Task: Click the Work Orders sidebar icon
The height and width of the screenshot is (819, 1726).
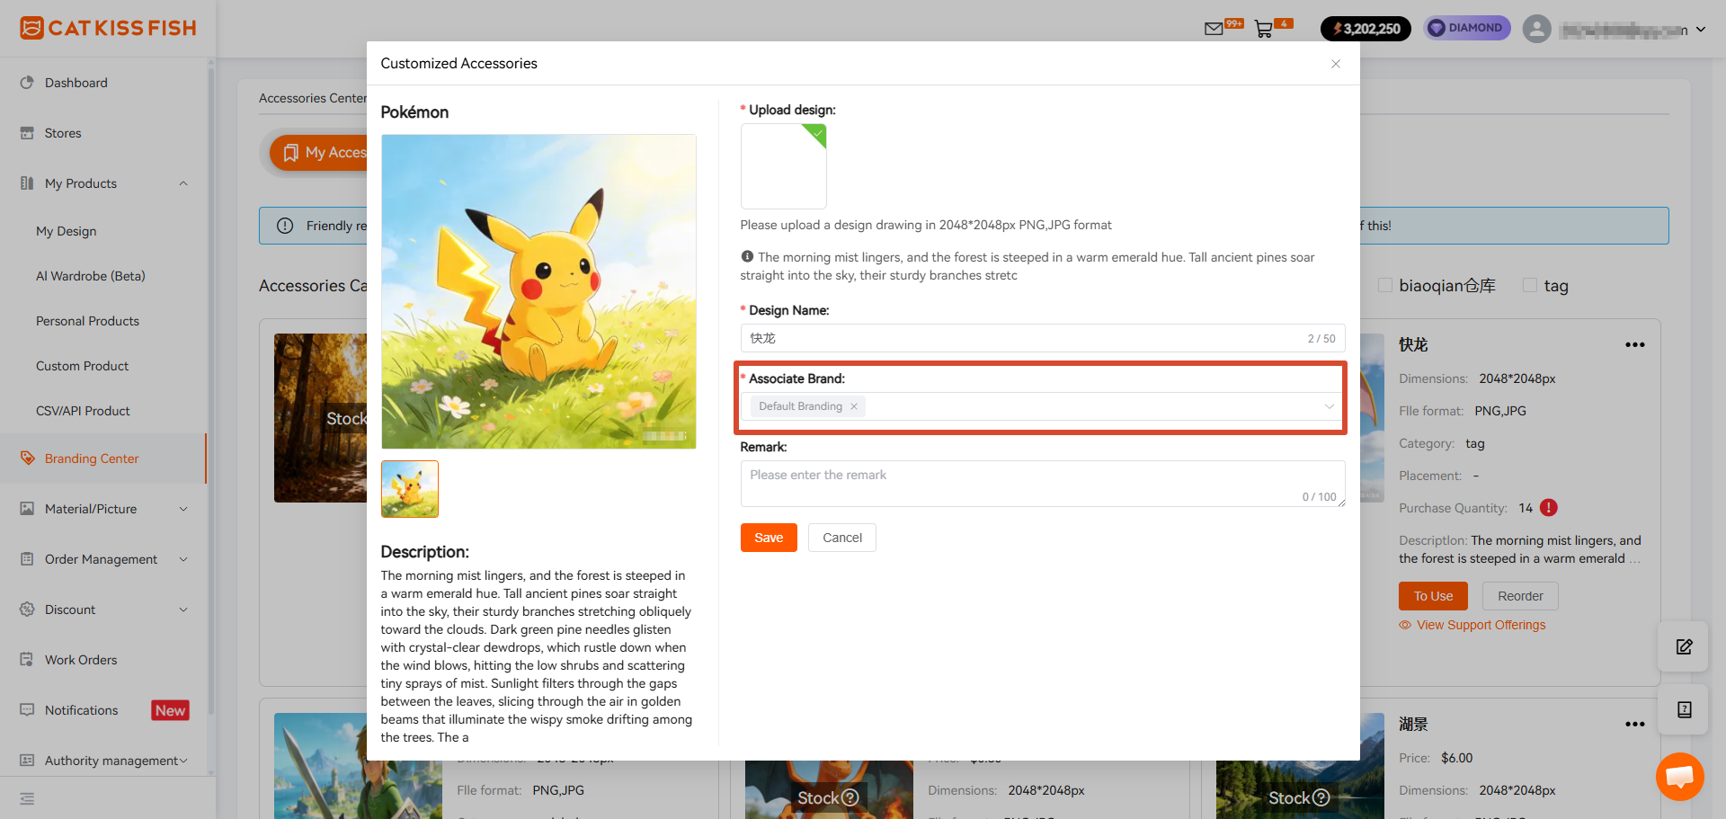Action: pos(27,660)
